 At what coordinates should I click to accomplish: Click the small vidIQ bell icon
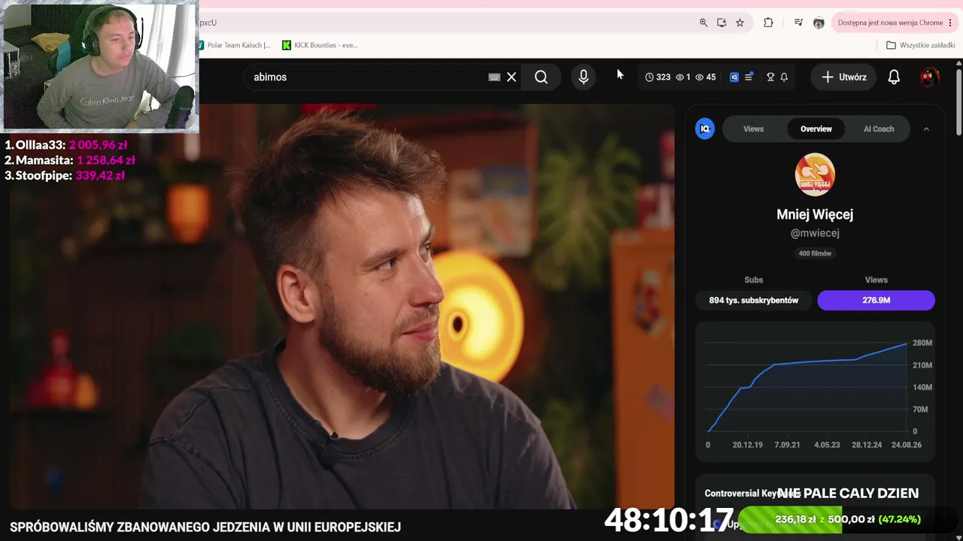click(x=784, y=77)
